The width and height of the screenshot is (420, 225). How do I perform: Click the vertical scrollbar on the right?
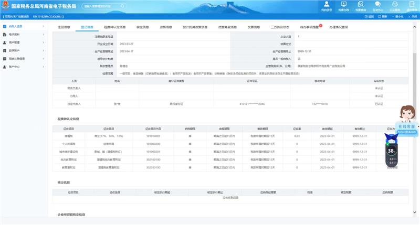point(414,68)
